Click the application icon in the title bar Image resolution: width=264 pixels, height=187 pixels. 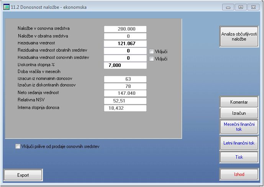[x=6, y=7]
